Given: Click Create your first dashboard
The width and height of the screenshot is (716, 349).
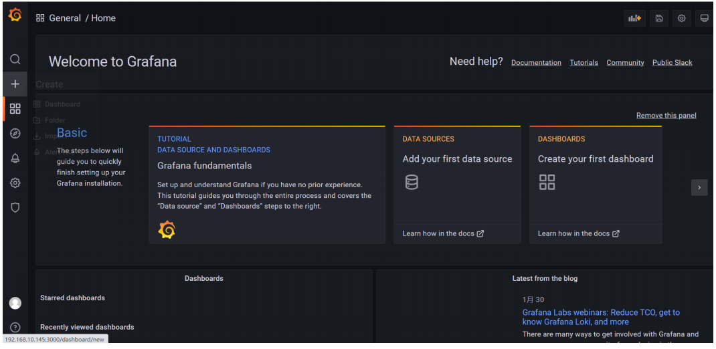Looking at the screenshot, I should coord(596,158).
